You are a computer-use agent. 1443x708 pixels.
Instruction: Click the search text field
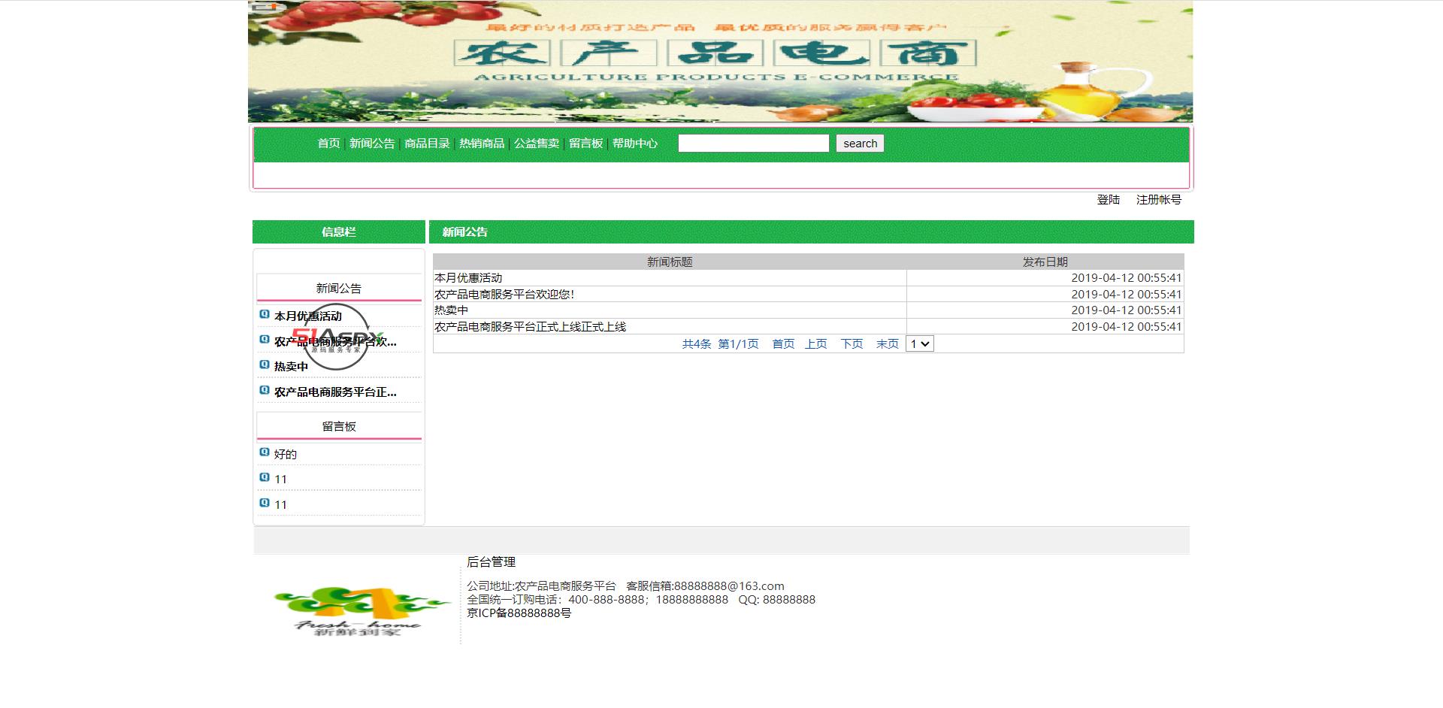(x=754, y=144)
